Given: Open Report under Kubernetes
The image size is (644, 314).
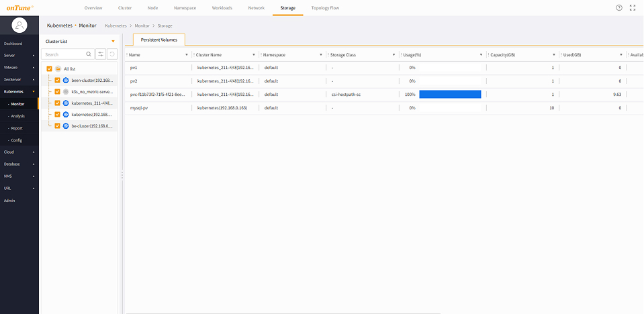Looking at the screenshot, I should click(x=17, y=128).
